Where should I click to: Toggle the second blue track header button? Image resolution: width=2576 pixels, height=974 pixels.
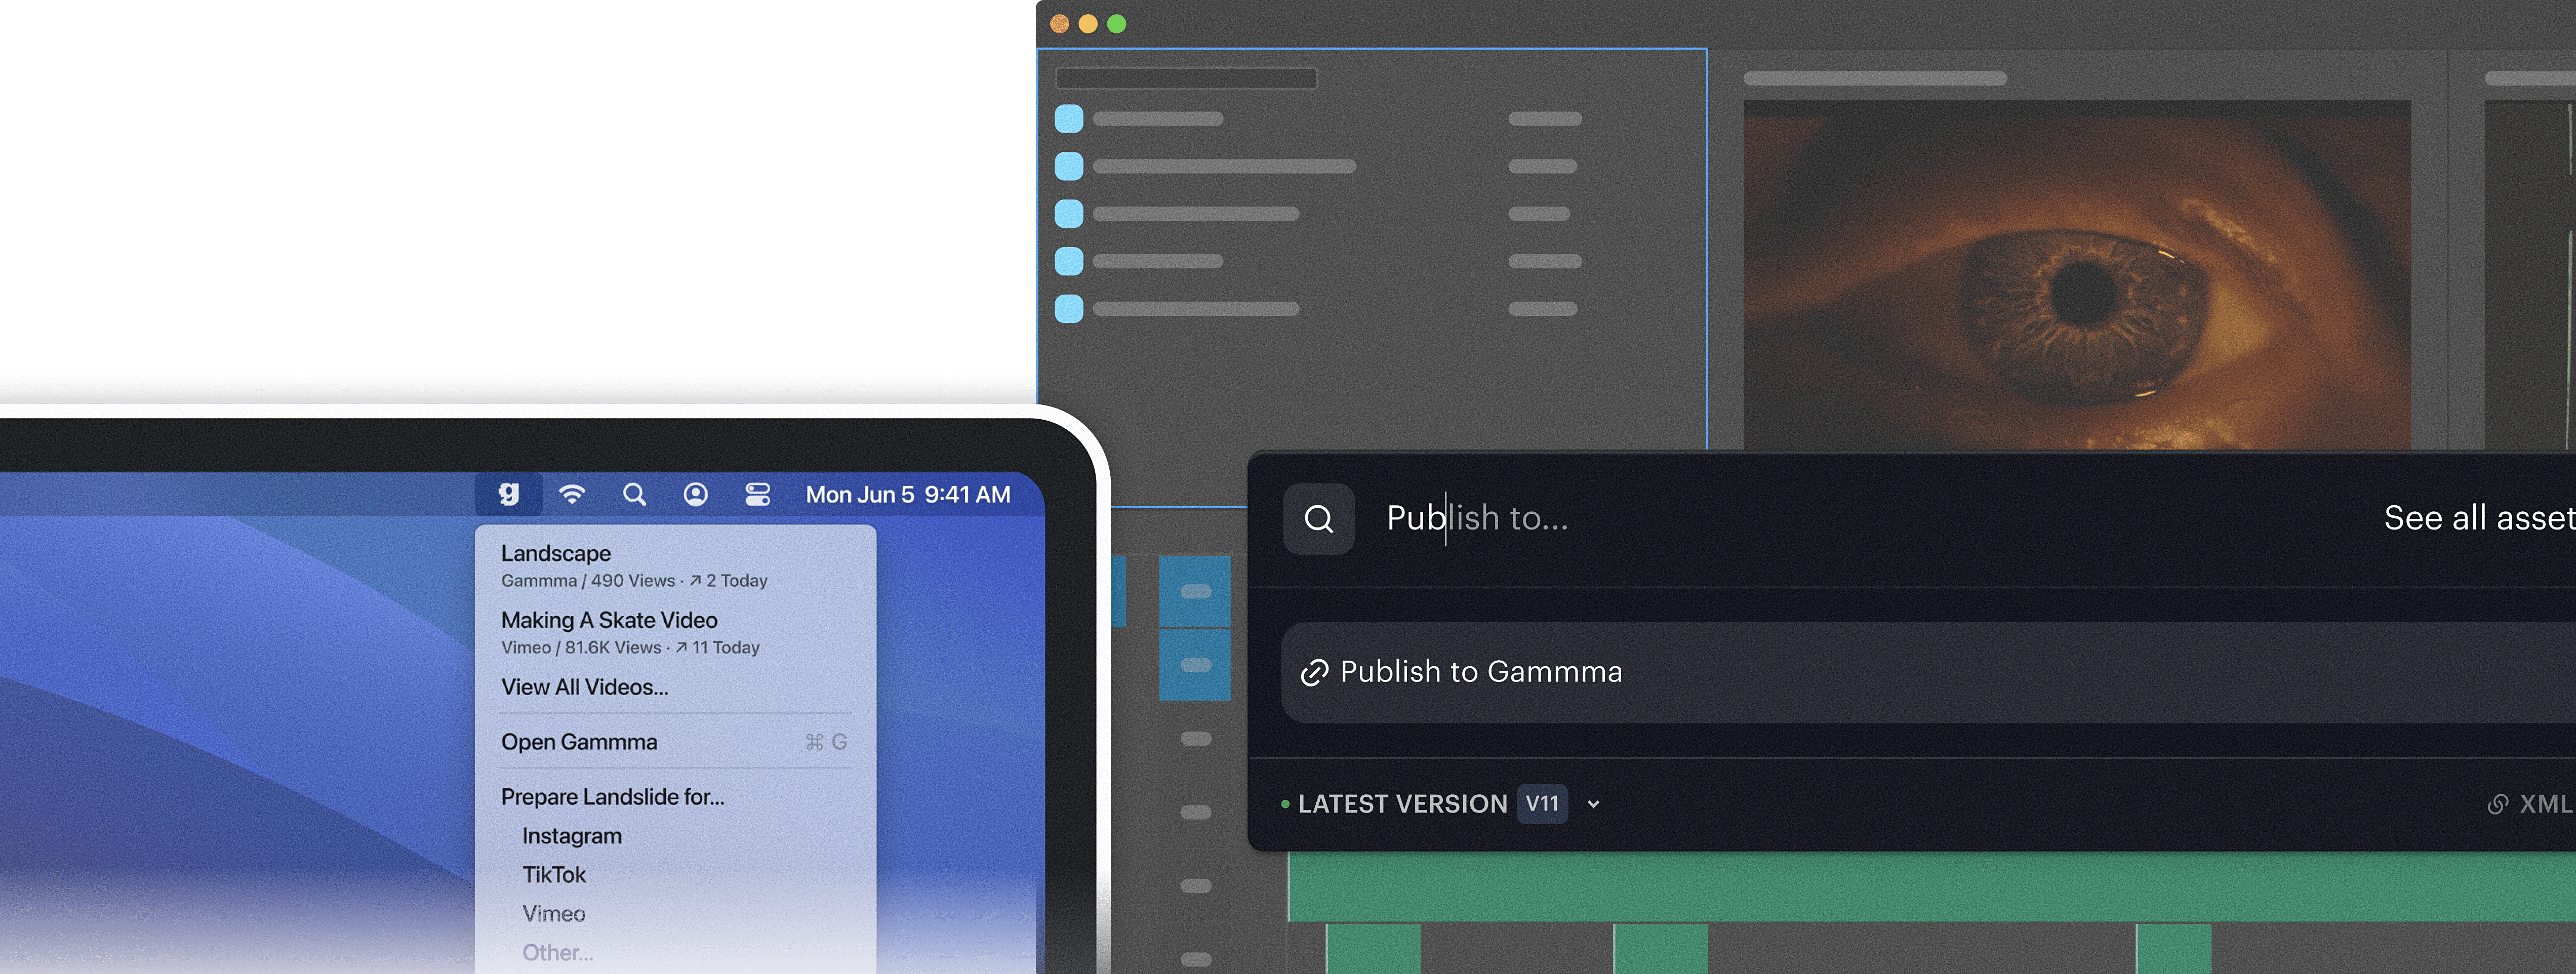1195,665
